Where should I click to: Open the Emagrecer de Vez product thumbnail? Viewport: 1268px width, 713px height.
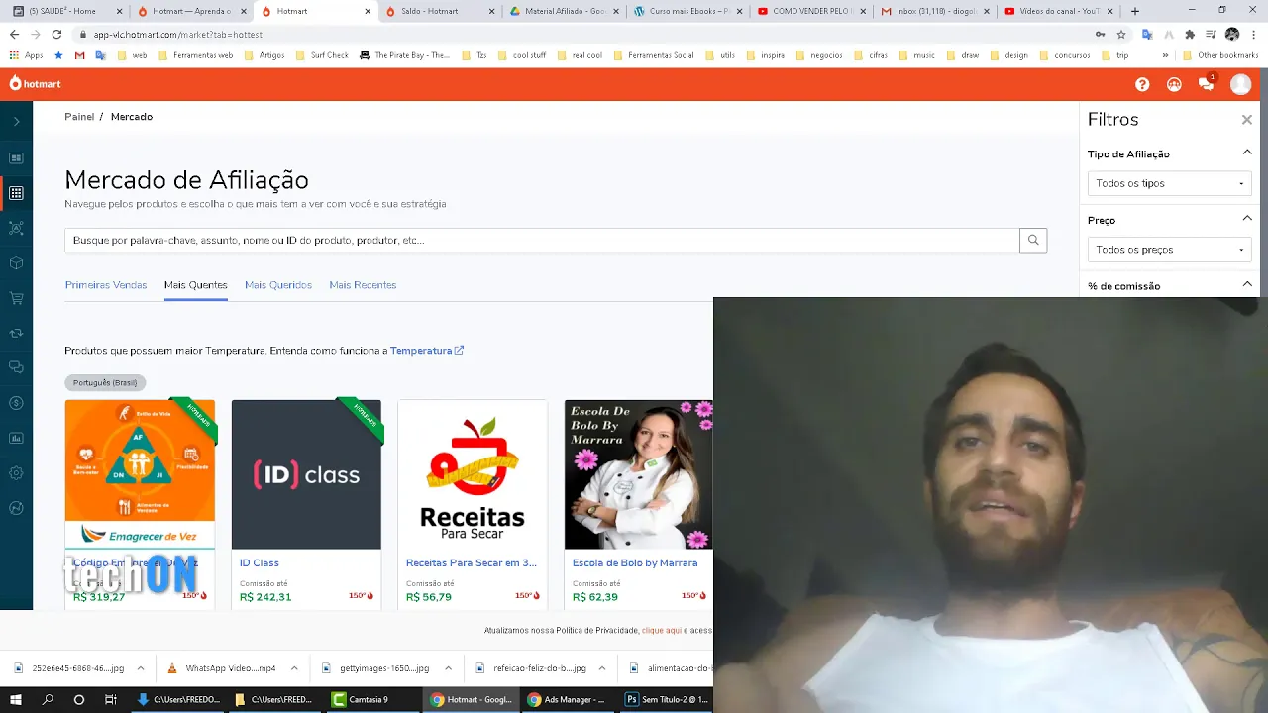tap(140, 474)
